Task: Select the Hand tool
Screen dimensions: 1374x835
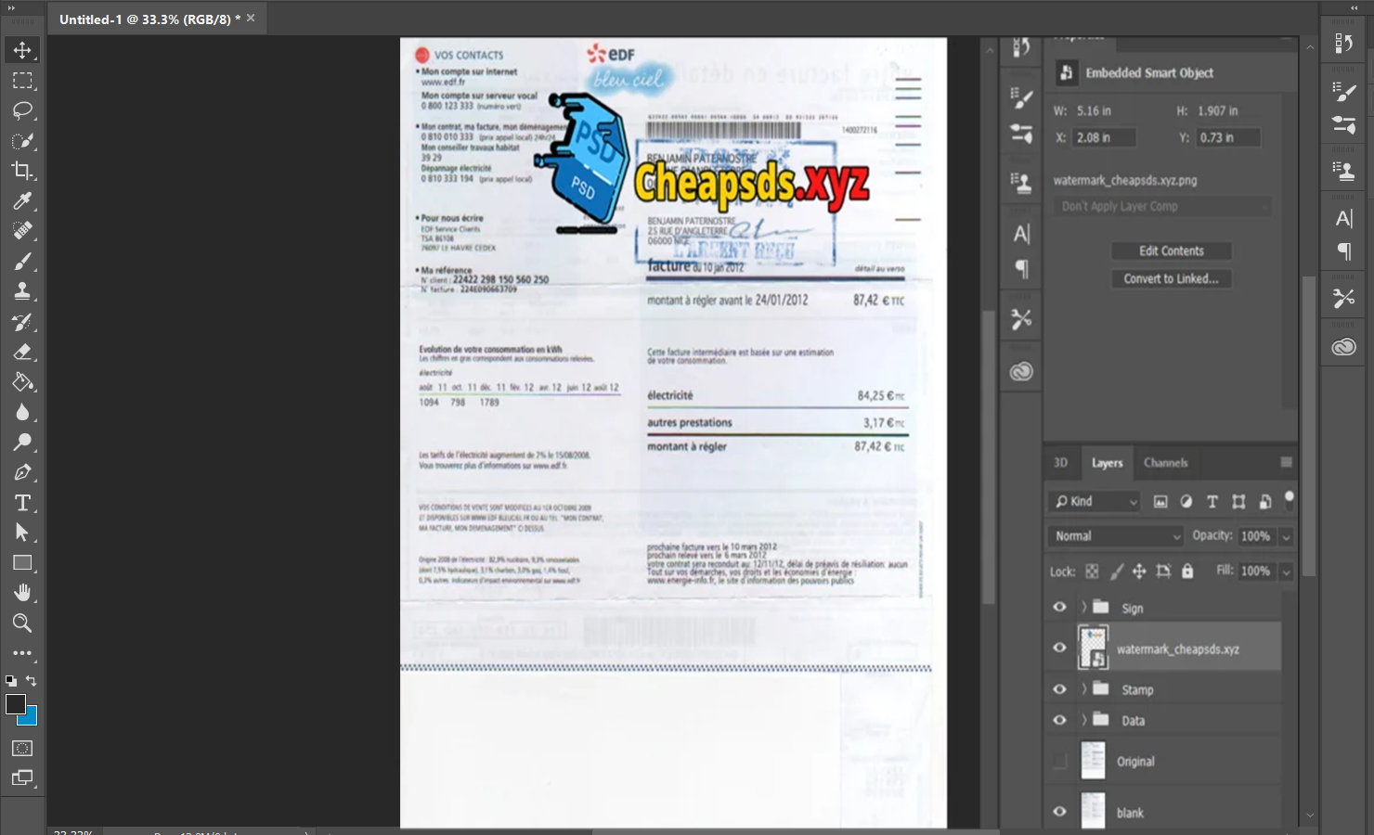Action: pyautogui.click(x=22, y=593)
